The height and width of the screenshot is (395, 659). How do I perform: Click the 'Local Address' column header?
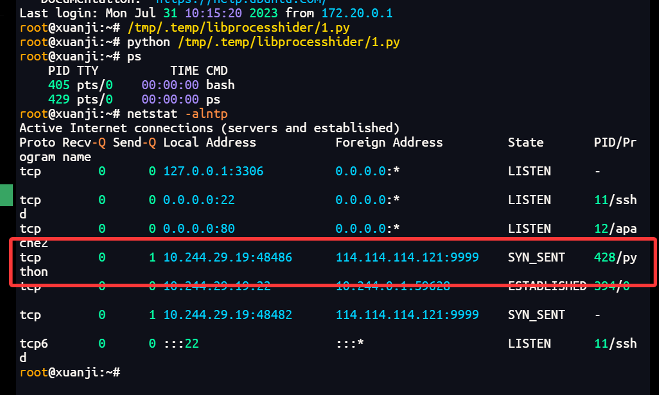click(x=209, y=142)
